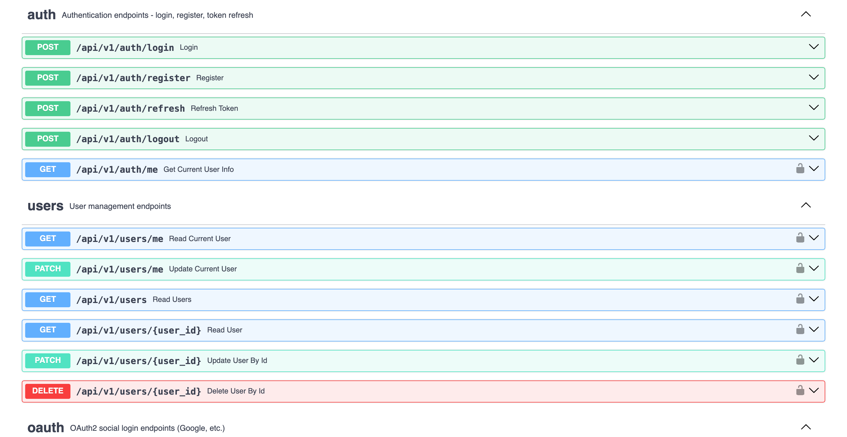Open authorization lock for GET /api/v1/users/me
Screen dimensions: 847x437
[x=800, y=239]
